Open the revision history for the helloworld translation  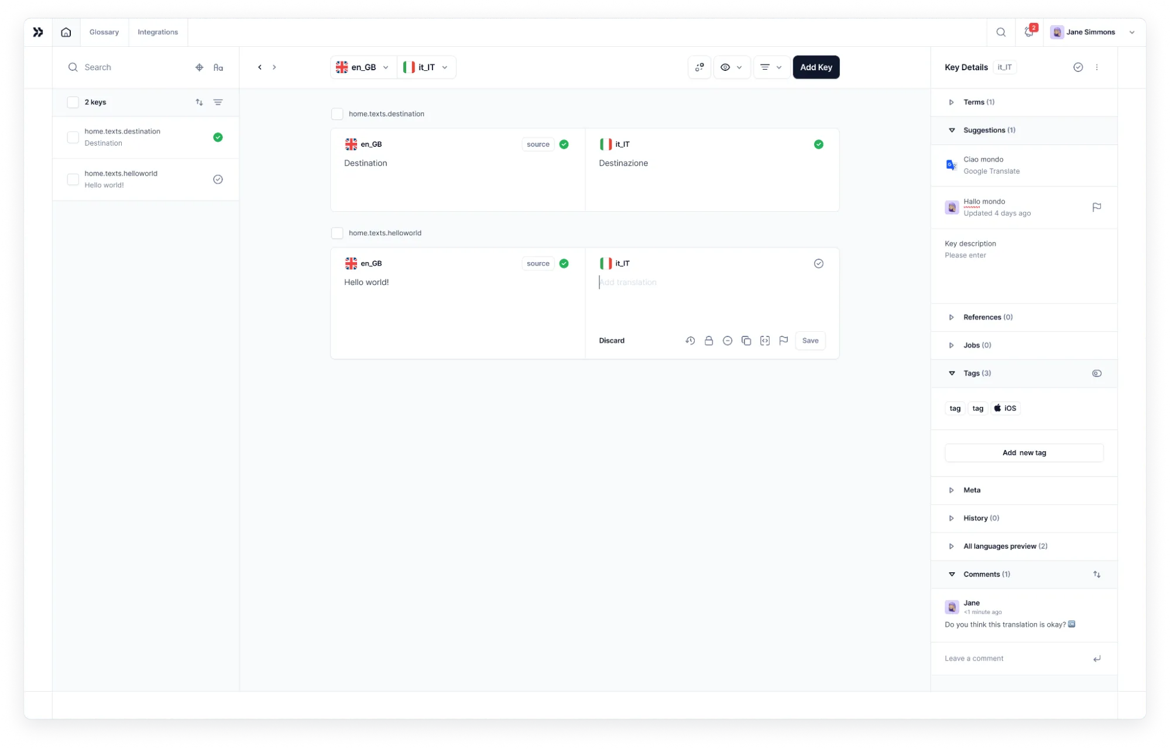(690, 341)
